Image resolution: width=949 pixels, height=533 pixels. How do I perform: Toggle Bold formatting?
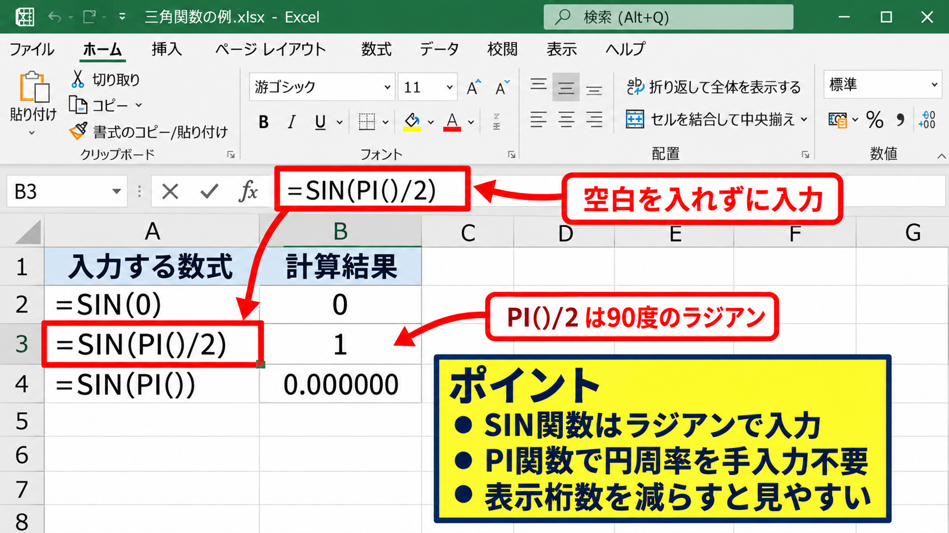click(x=263, y=122)
